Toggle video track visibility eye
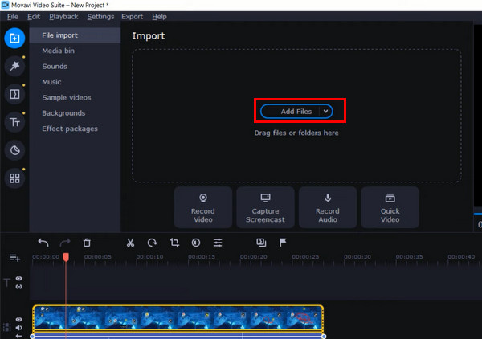The height and width of the screenshot is (339, 482). [x=19, y=320]
